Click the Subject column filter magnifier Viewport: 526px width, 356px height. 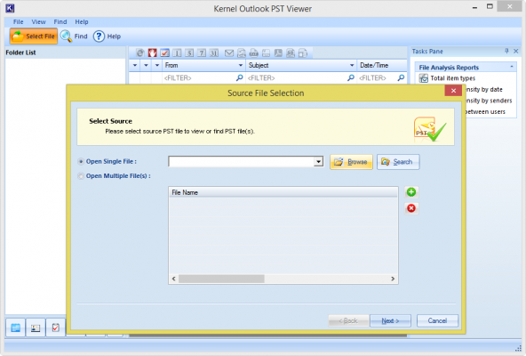click(351, 77)
